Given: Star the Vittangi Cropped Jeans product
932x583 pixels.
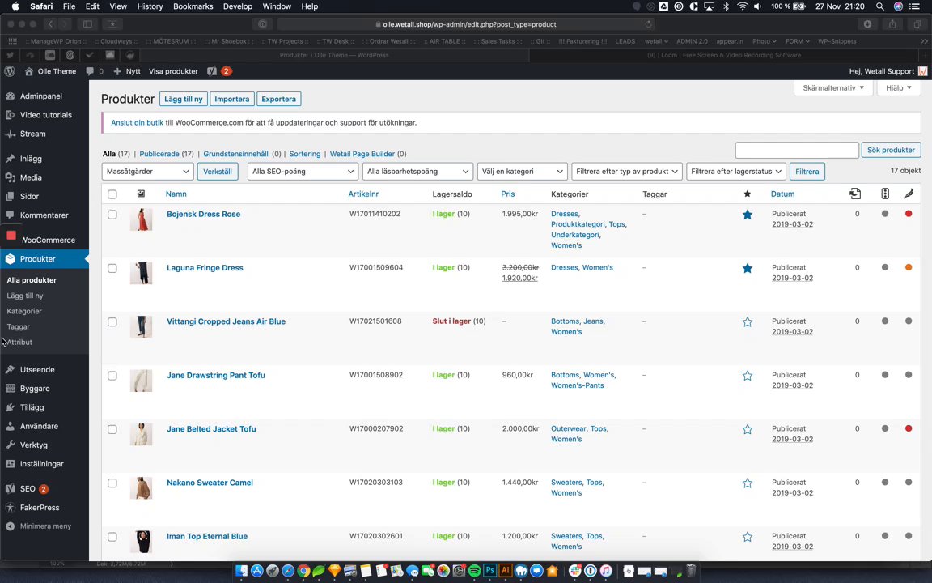Looking at the screenshot, I should click(x=748, y=321).
